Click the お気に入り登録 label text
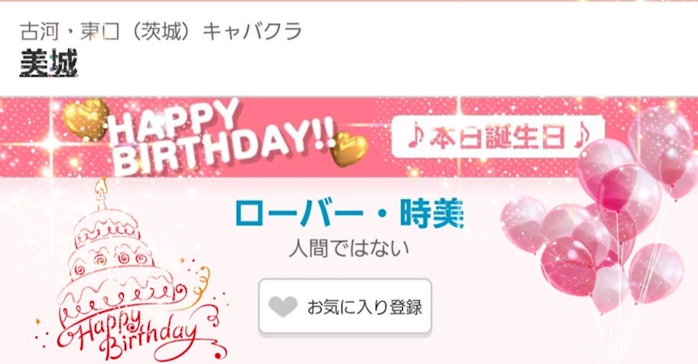Screen dimensions: 698x364 coord(364,307)
